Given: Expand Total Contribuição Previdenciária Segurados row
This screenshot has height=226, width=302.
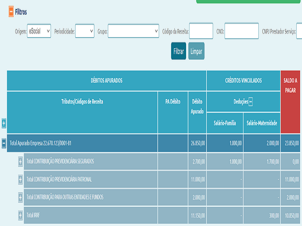Looking at the screenshot, I should pyautogui.click(x=20, y=162).
